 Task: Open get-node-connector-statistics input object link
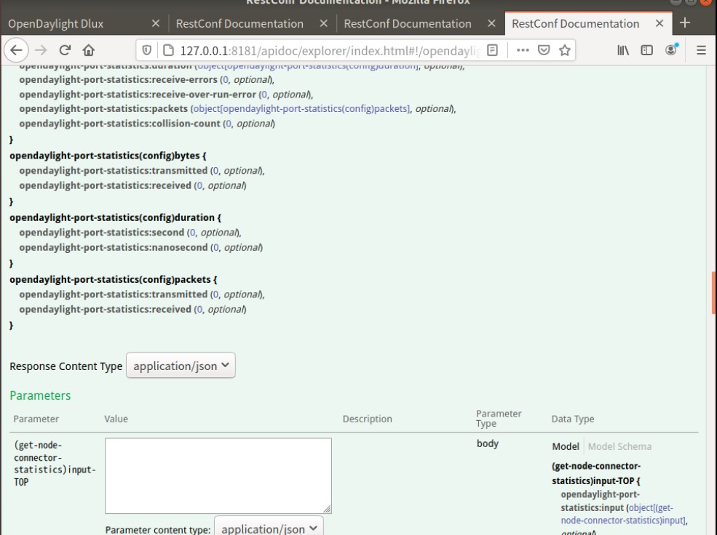coord(625,514)
